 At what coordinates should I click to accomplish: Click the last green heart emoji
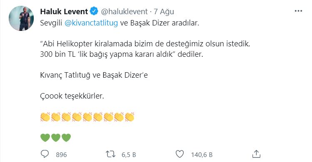click(66, 138)
